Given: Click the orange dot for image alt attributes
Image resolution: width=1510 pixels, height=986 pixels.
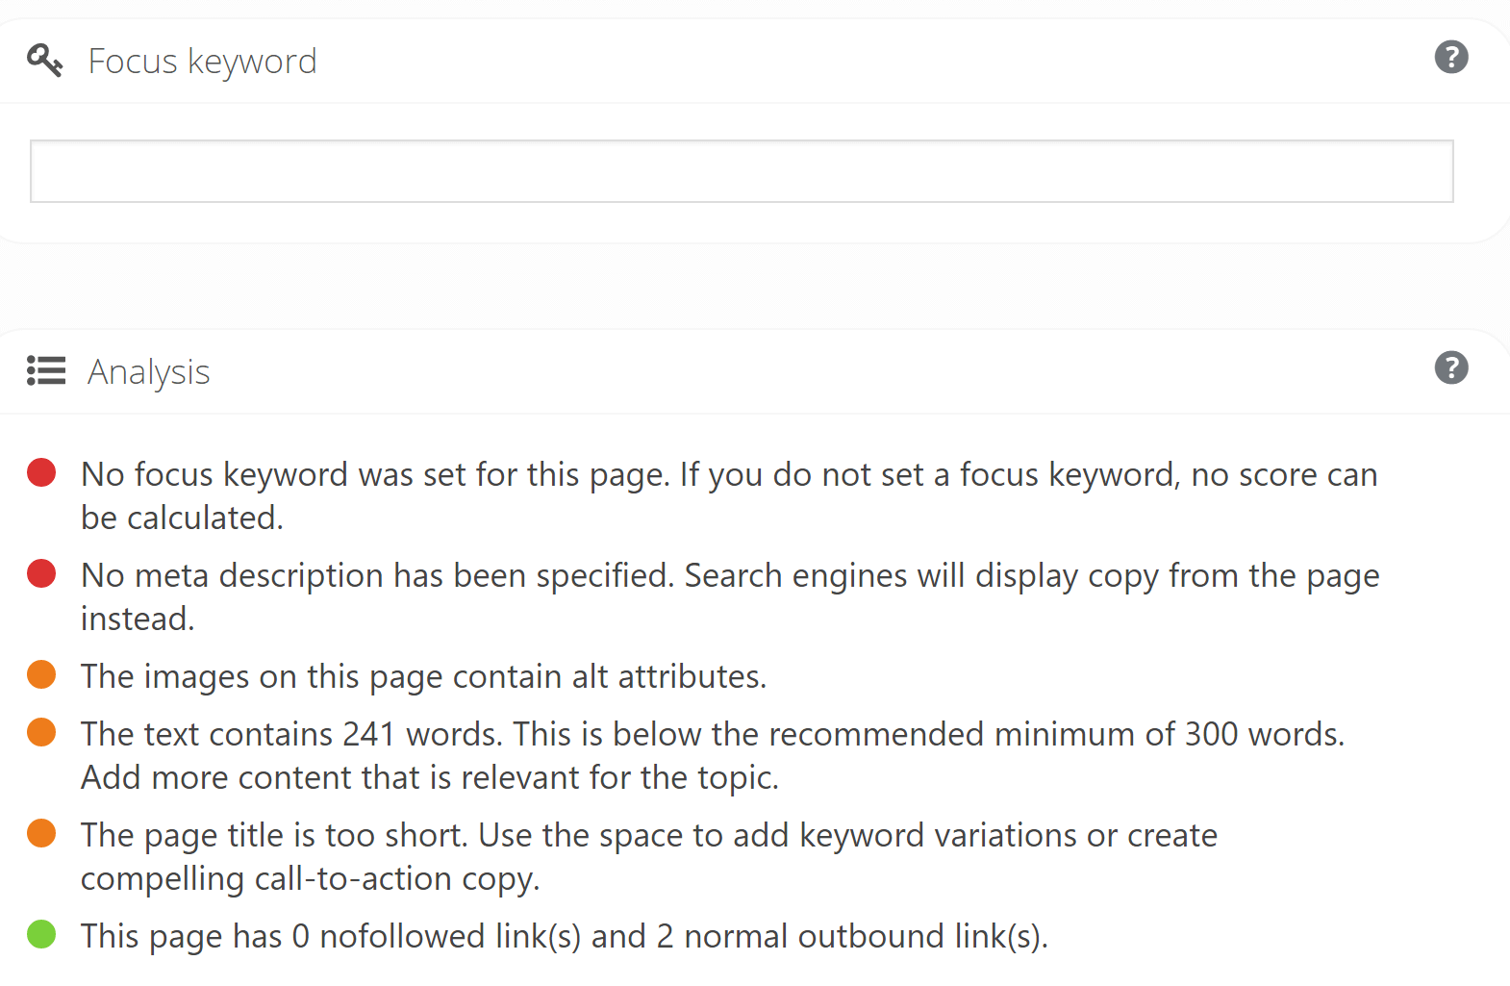Looking at the screenshot, I should pos(41,674).
